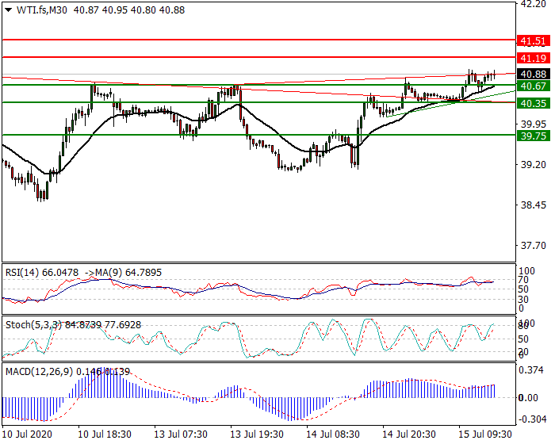This screenshot has width=555, height=444.
Task: Select the green 40.35 support price label
Action: click(534, 104)
